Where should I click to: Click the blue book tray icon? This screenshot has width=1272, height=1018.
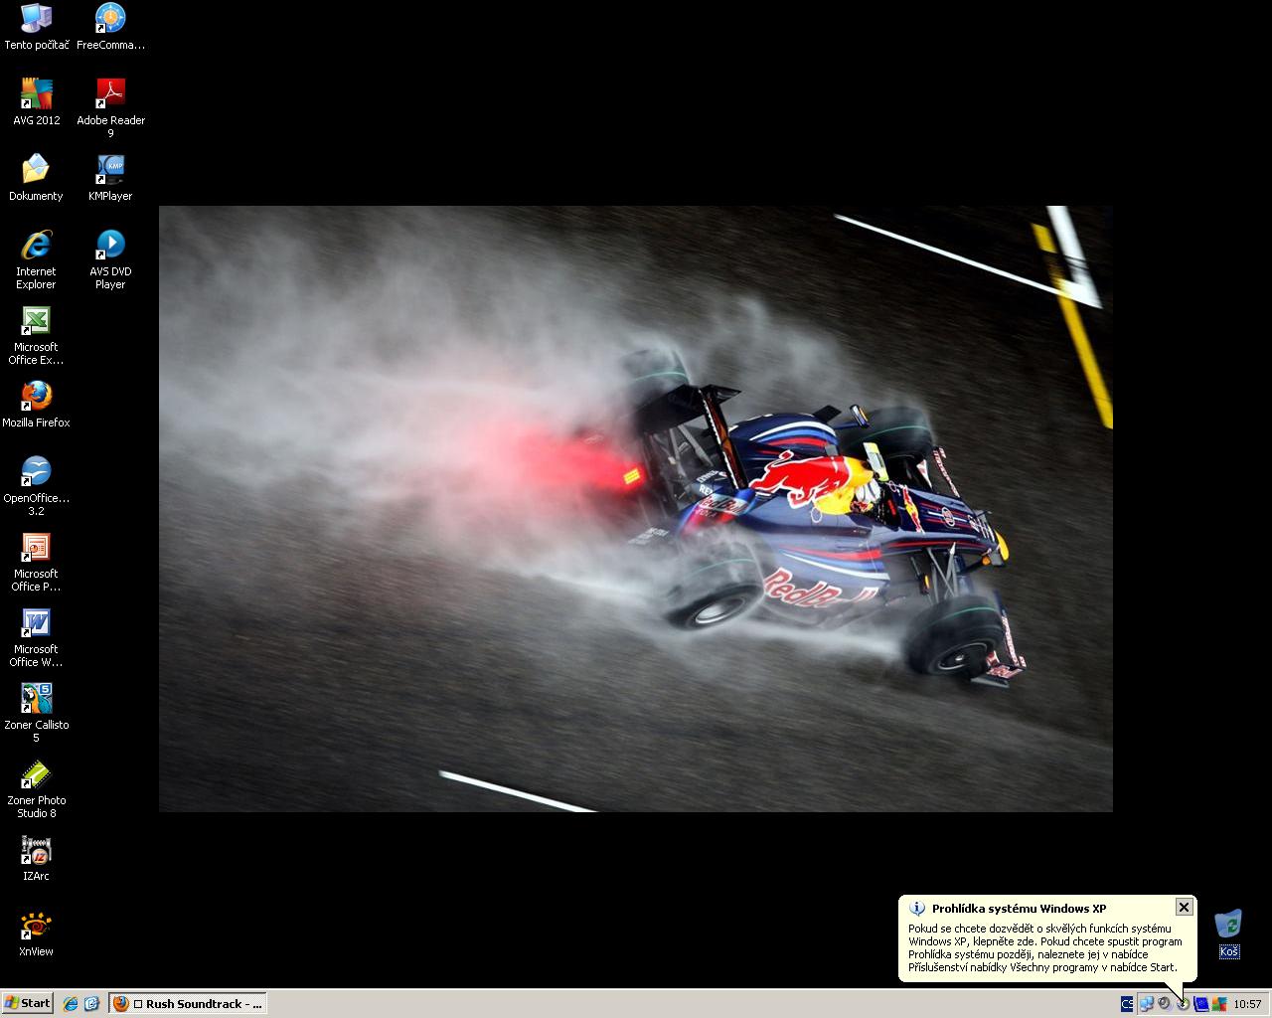1200,1004
